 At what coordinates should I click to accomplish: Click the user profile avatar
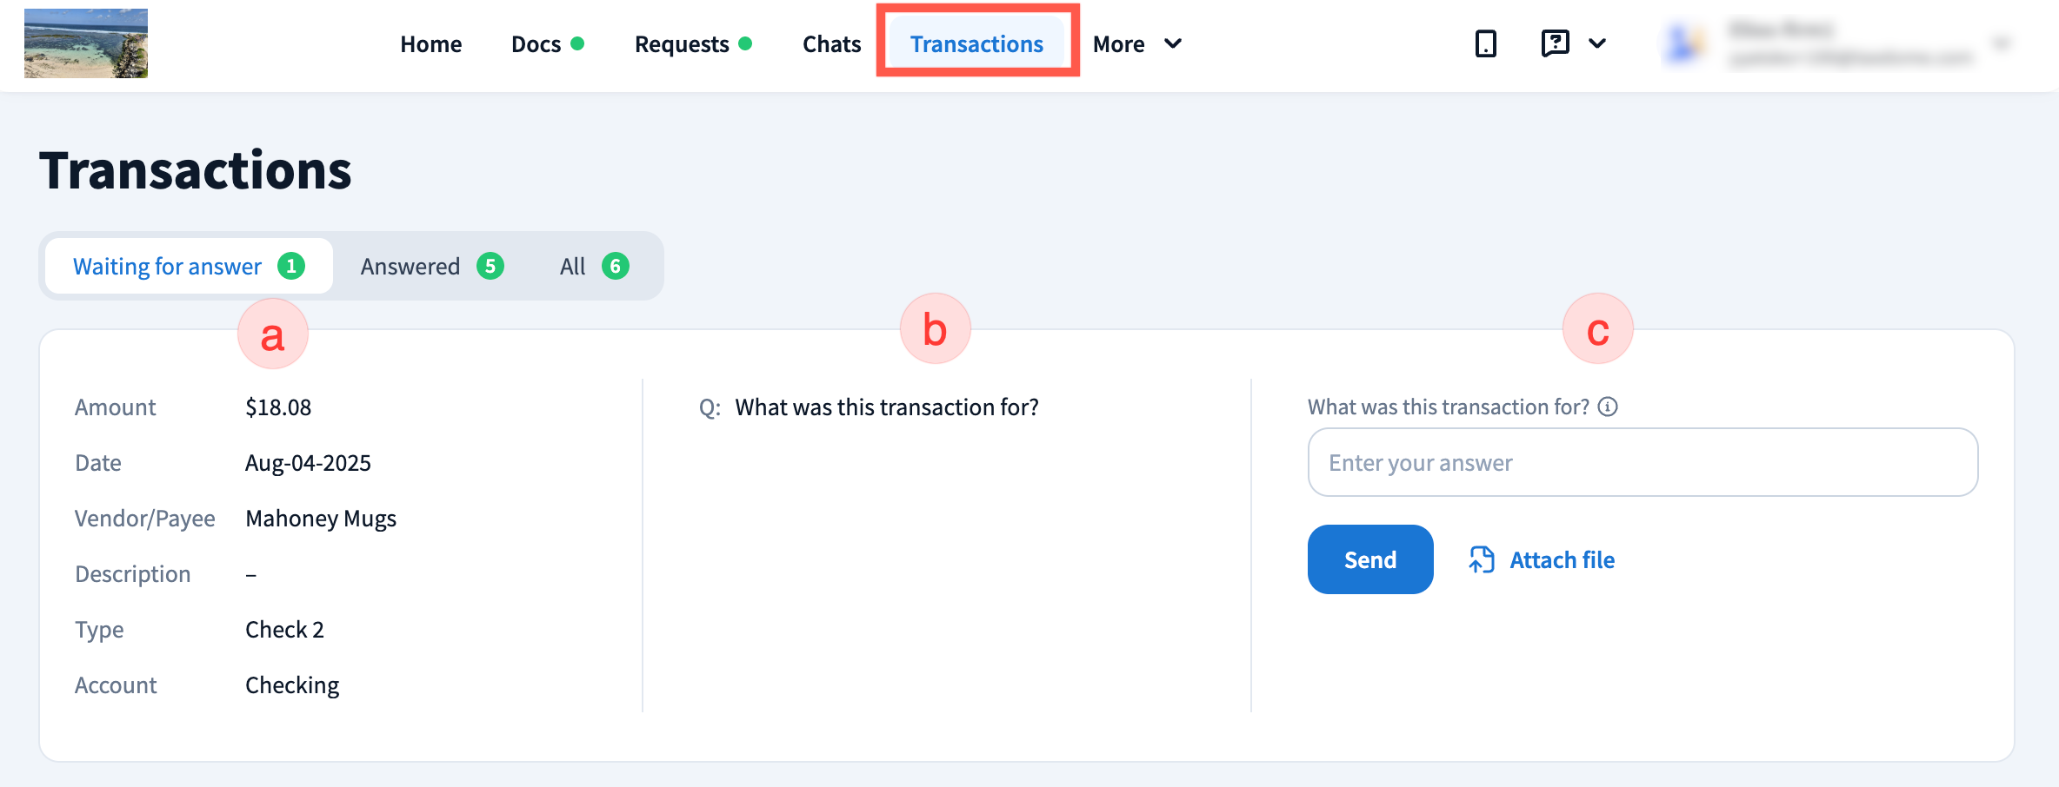pyautogui.click(x=1684, y=43)
